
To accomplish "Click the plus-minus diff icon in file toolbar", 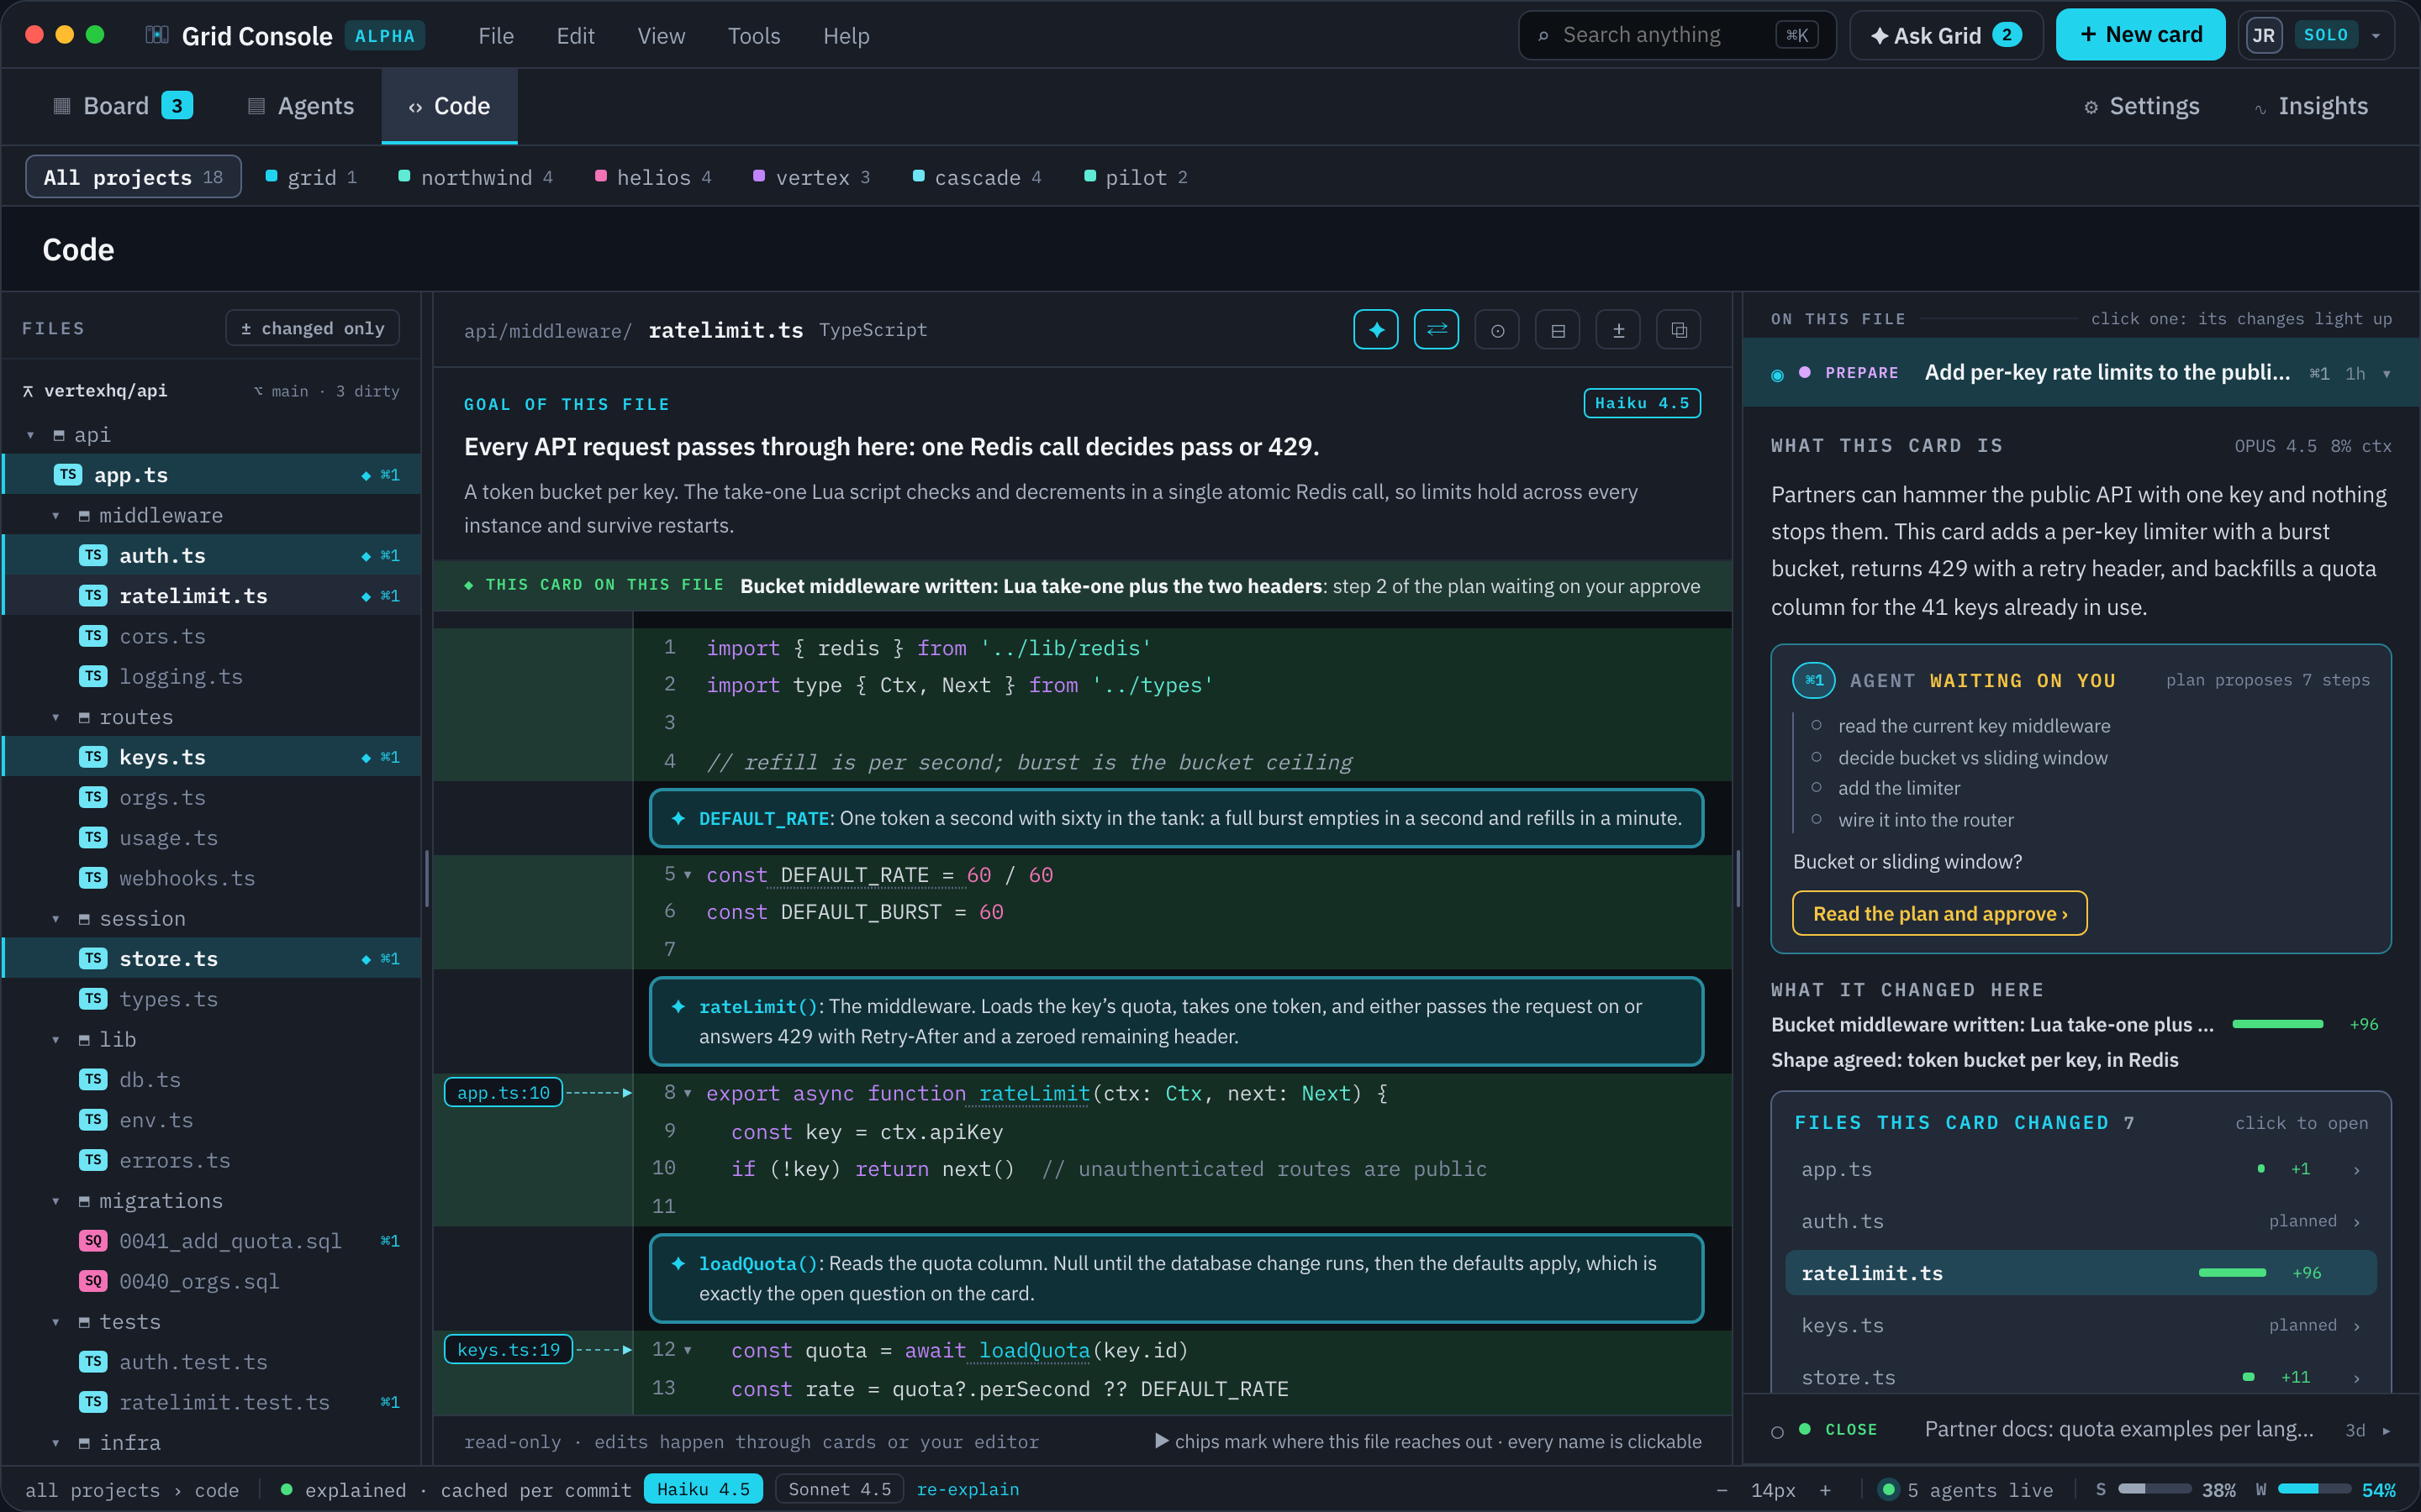I will click(x=1619, y=330).
